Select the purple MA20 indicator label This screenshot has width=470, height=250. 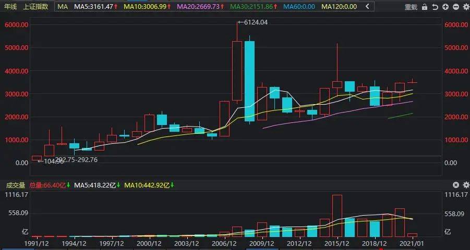[x=201, y=6]
